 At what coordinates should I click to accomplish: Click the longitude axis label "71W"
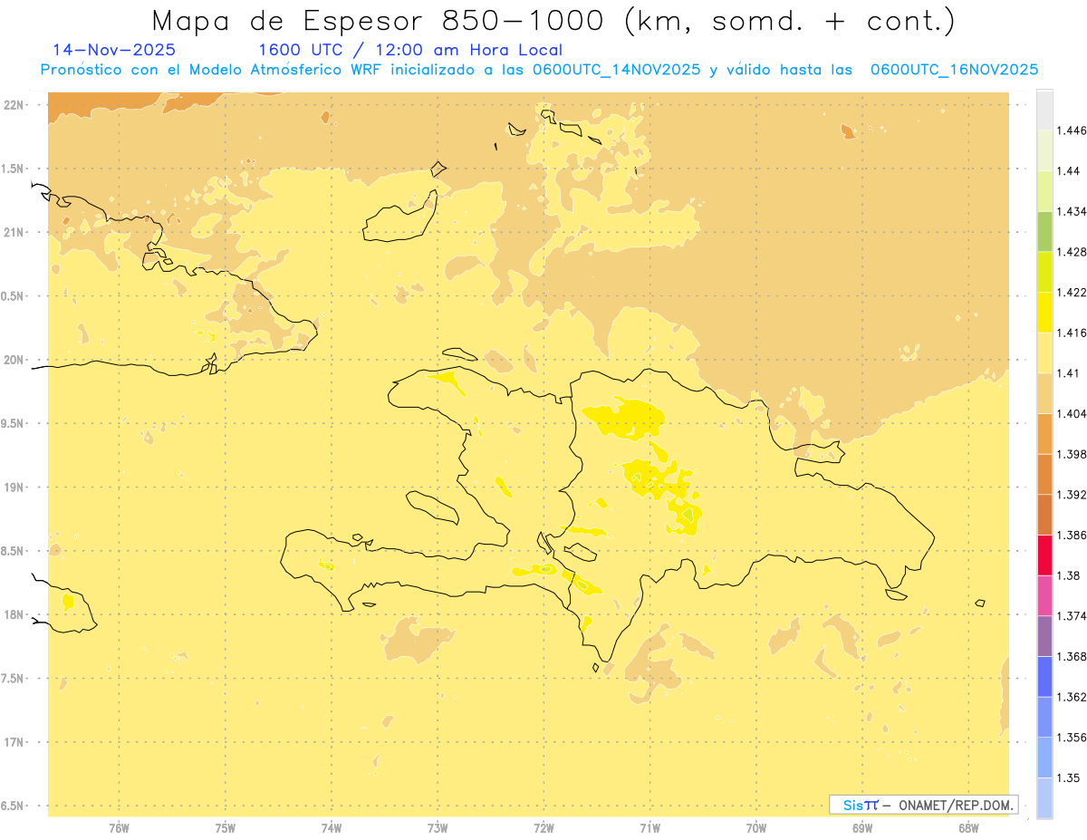click(649, 828)
